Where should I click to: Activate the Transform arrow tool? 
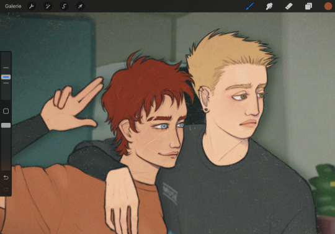click(x=80, y=6)
